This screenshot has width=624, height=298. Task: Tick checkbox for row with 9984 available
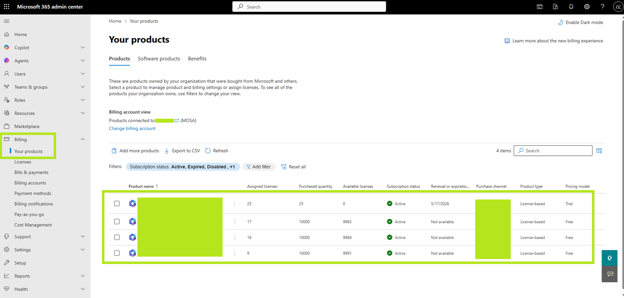[x=117, y=237]
